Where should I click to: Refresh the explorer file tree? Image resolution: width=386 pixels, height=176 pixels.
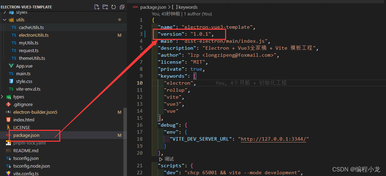[114, 7]
